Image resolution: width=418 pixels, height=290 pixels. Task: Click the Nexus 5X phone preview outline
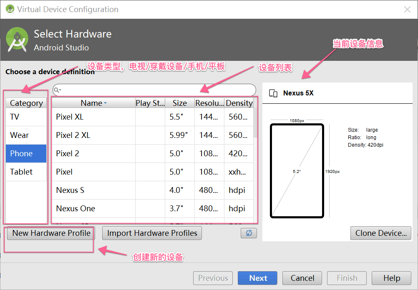[297, 171]
